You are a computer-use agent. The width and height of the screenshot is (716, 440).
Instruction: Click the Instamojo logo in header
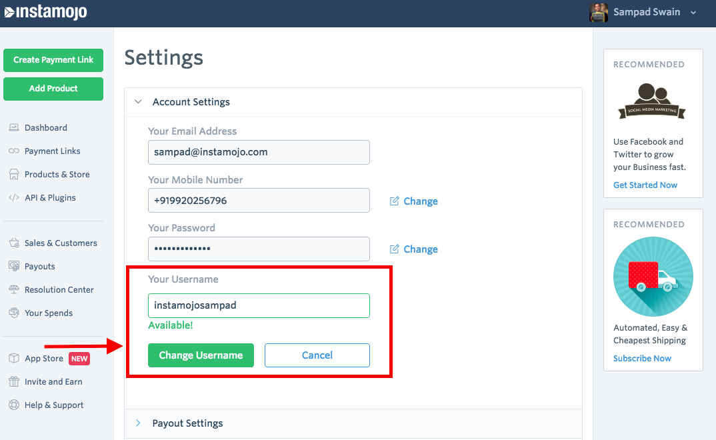tap(45, 12)
